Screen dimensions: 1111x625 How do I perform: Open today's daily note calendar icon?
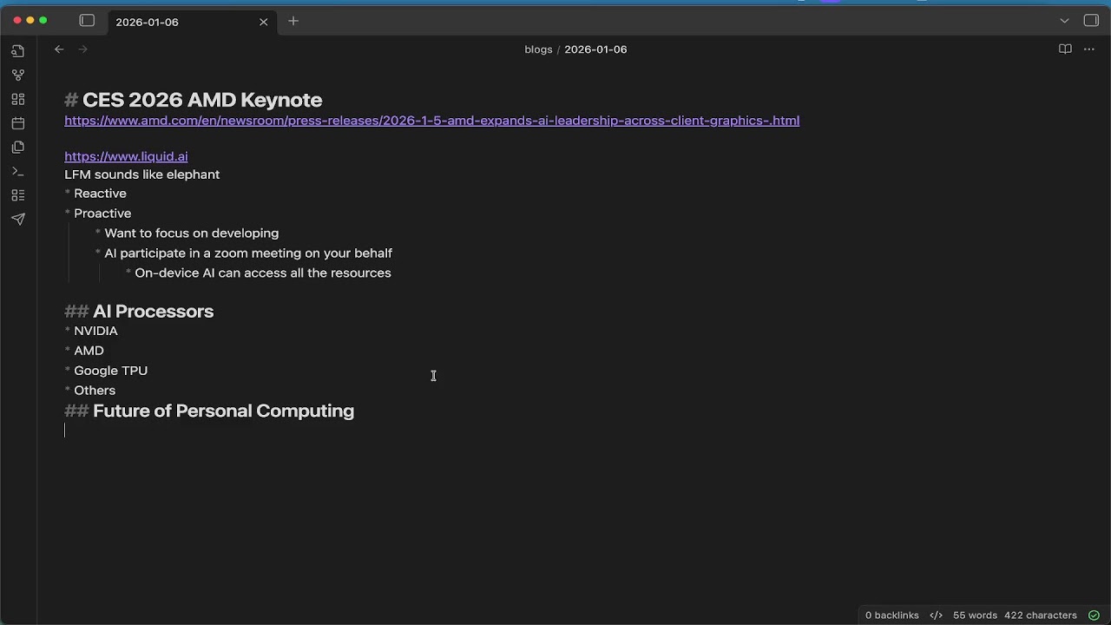point(18,123)
